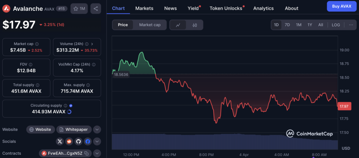The height and width of the screenshot is (158, 359).
Task: Expand more socials chevron
Action: coord(97,142)
